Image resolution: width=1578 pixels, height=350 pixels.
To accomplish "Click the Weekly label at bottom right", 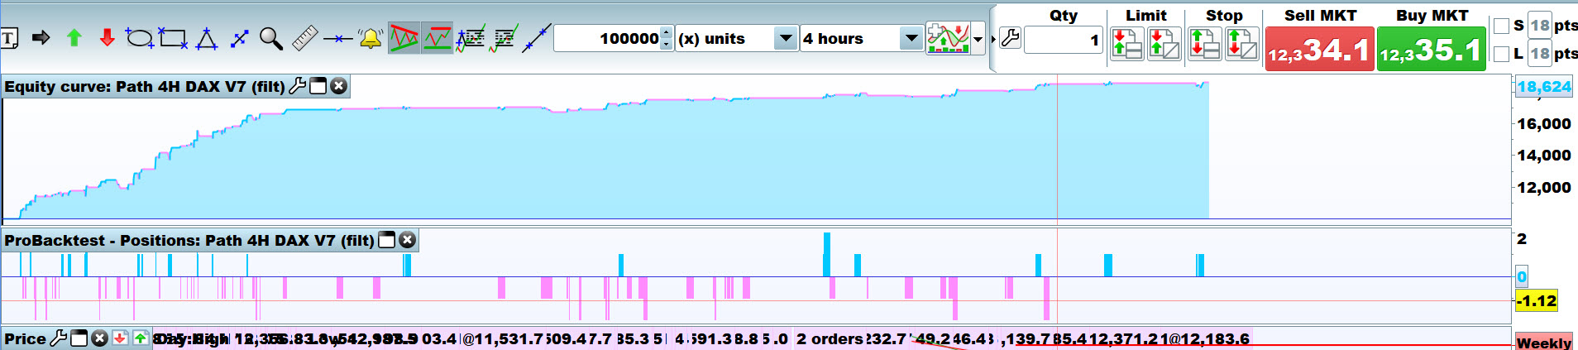I will point(1544,343).
